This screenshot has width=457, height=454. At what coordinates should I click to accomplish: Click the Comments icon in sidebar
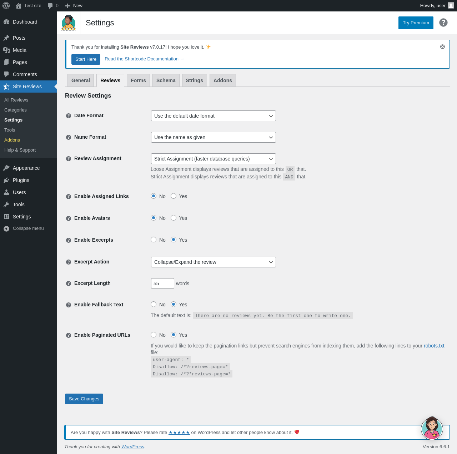click(6, 74)
